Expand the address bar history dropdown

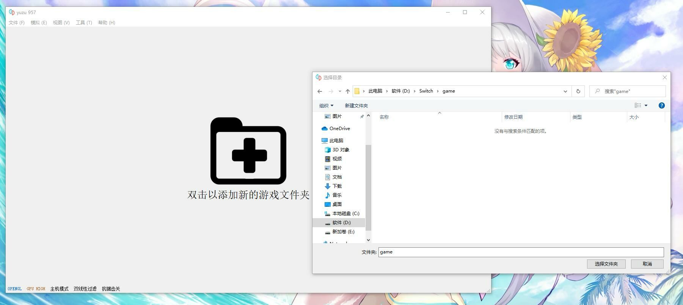(565, 91)
